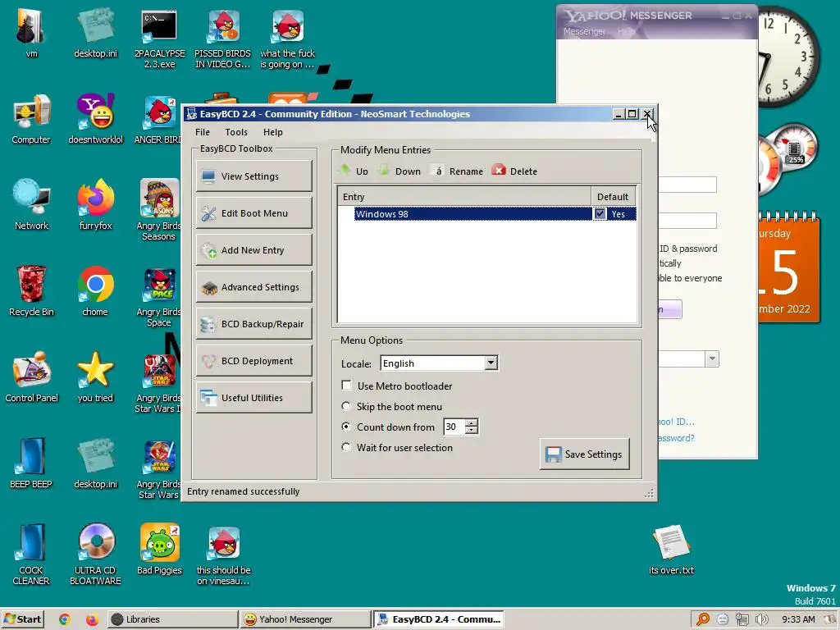Screen dimensions: 840x630
Task: Open Advanced Settings panel
Action: point(254,287)
